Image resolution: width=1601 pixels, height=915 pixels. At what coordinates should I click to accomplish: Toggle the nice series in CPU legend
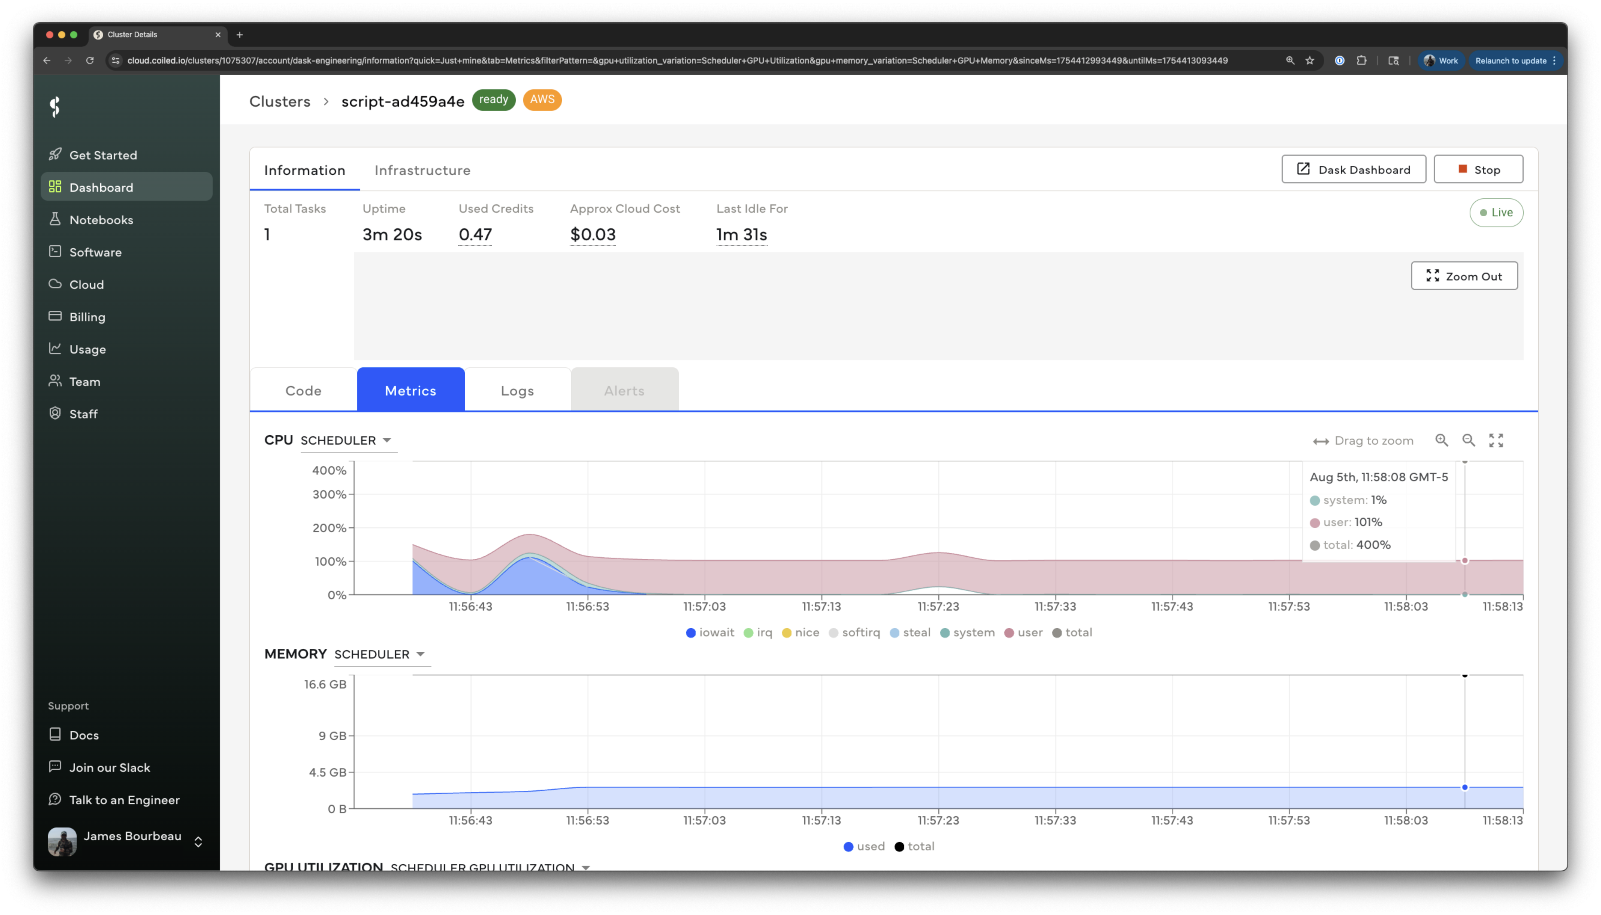pyautogui.click(x=801, y=632)
